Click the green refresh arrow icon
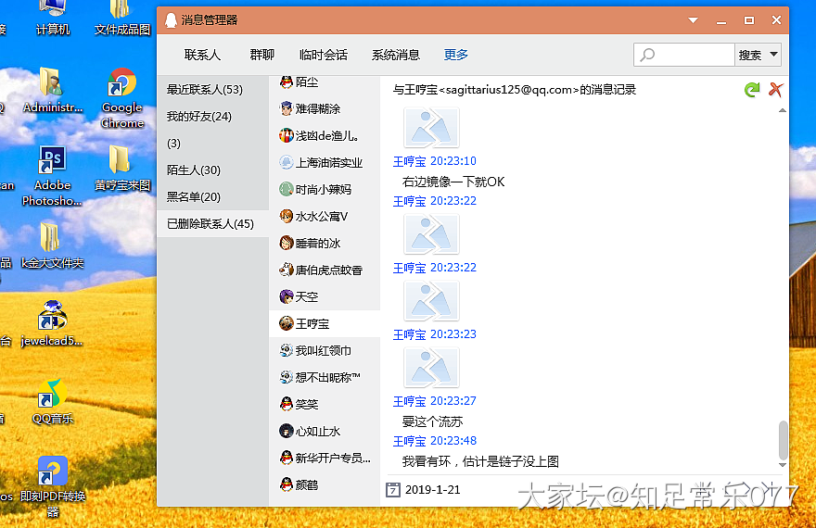Viewport: 816px width, 528px height. tap(751, 89)
